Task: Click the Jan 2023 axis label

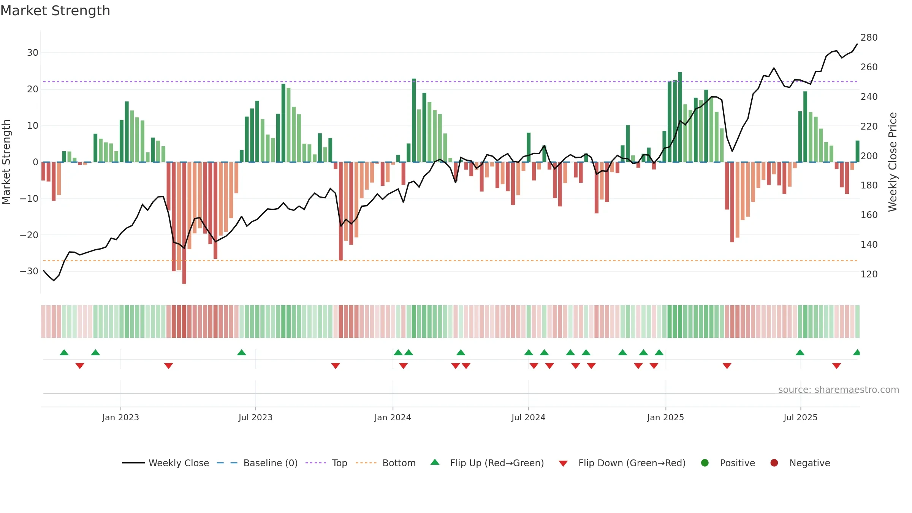Action: click(x=120, y=417)
